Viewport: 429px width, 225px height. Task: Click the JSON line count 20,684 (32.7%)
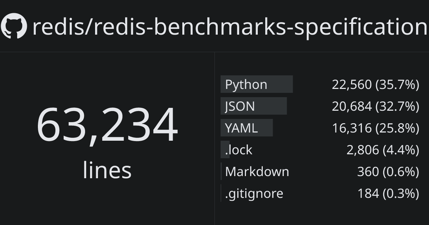(x=375, y=106)
